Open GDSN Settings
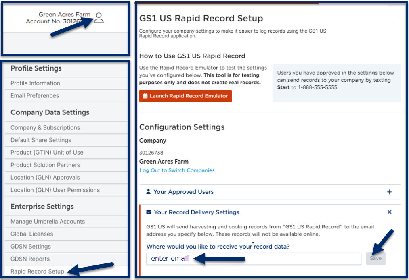The image size is (409, 280). 31,247
